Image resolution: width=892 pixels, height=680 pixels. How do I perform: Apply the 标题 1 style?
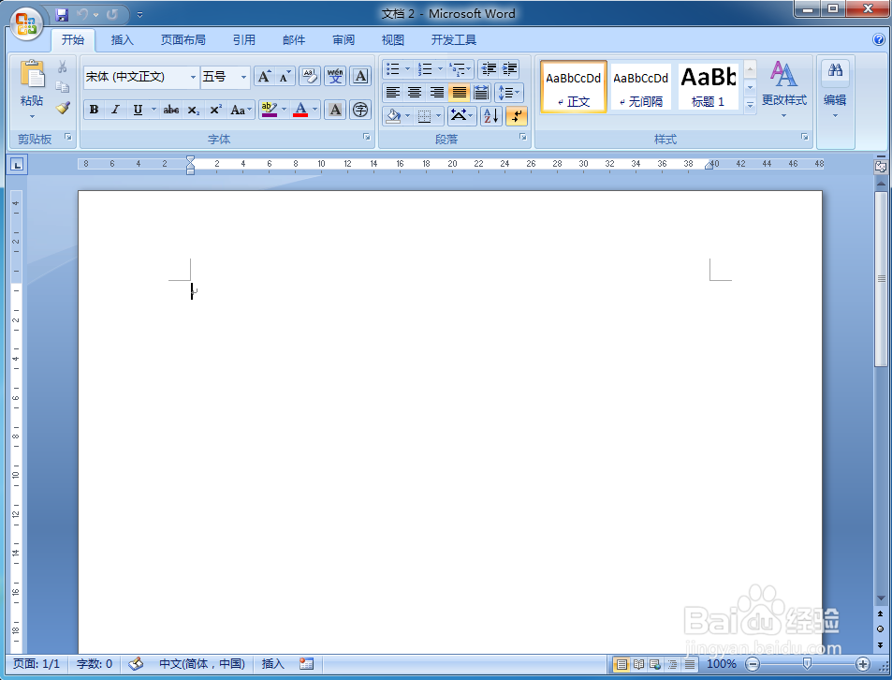[x=708, y=85]
